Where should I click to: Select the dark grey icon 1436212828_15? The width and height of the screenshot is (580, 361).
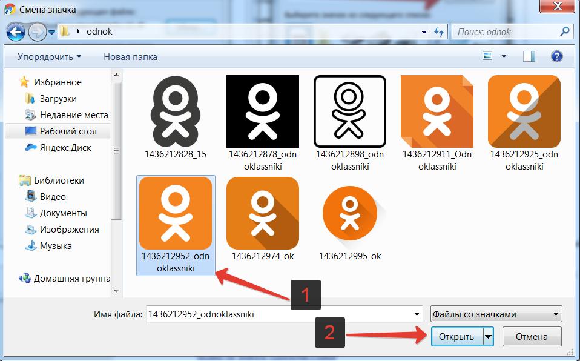pyautogui.click(x=176, y=111)
